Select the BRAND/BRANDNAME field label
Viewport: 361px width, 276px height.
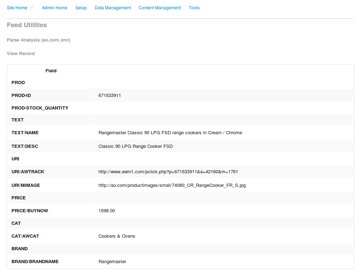point(35,262)
